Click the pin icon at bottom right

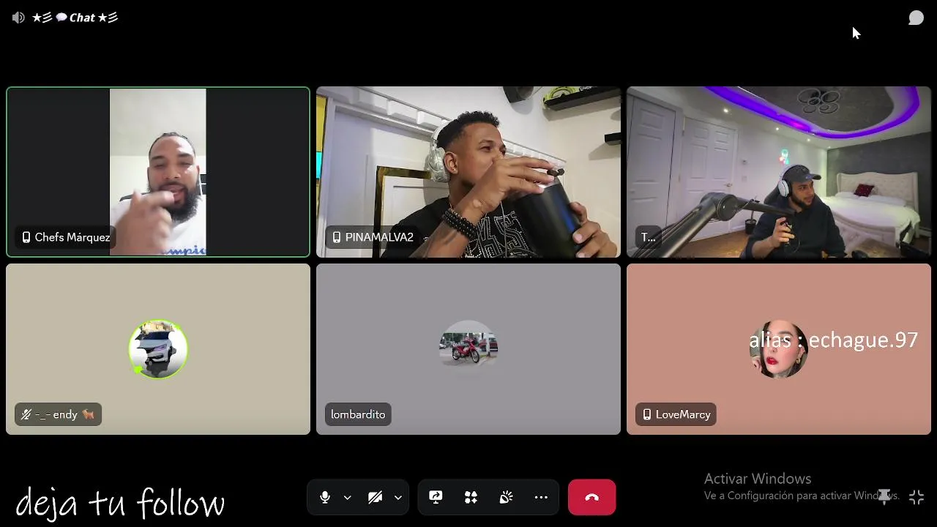[x=884, y=497]
